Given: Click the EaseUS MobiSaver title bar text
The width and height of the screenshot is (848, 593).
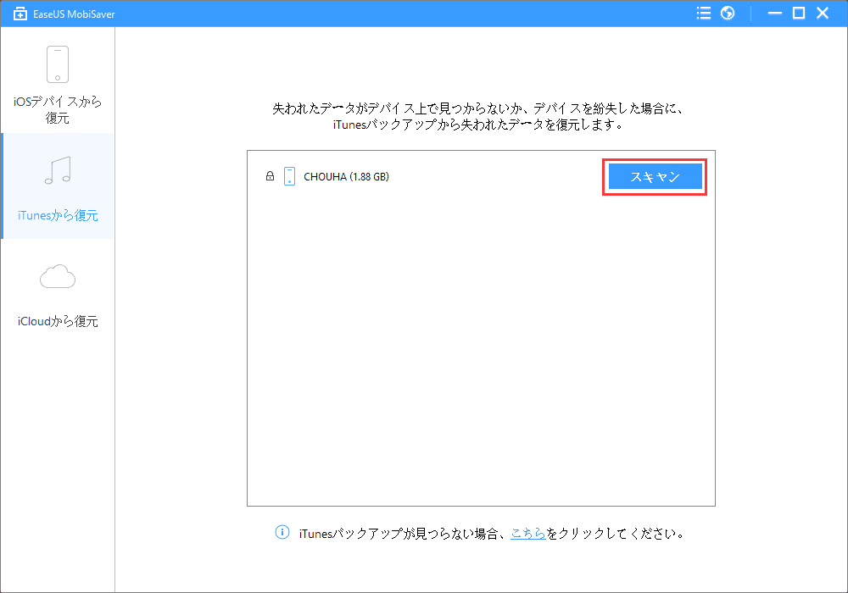Looking at the screenshot, I should 73,13.
